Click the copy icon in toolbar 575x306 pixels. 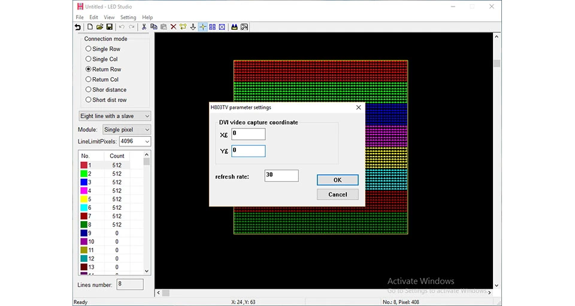(x=154, y=27)
